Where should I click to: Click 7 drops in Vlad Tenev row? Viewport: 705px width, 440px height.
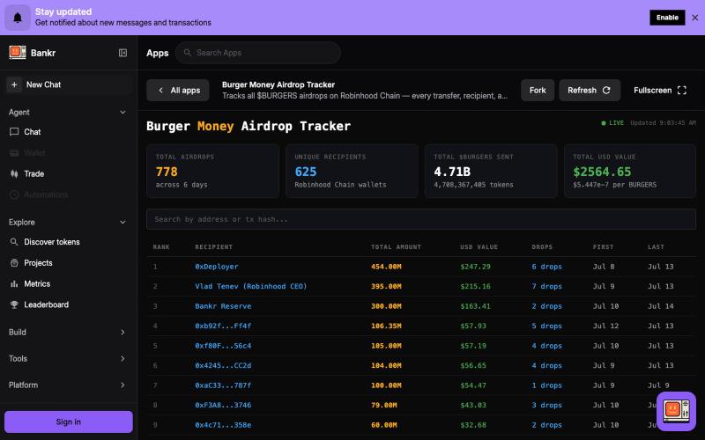pos(546,287)
